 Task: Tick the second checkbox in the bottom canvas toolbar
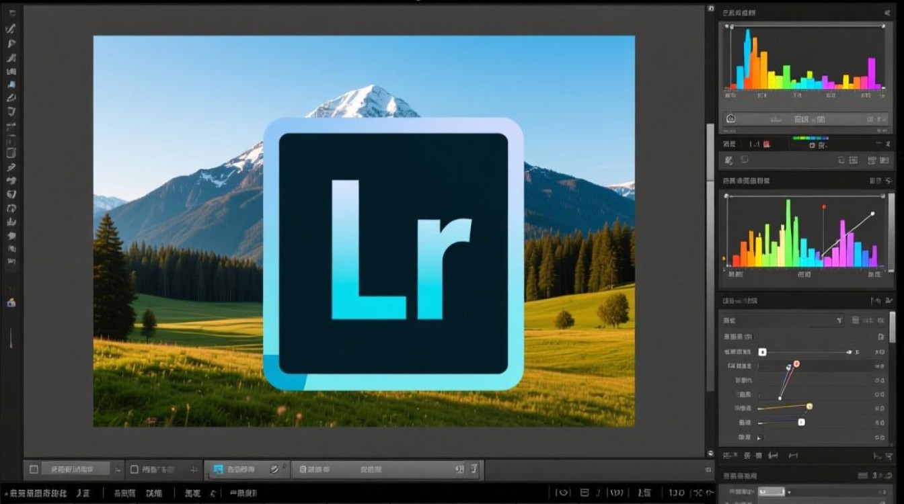pyautogui.click(x=135, y=469)
